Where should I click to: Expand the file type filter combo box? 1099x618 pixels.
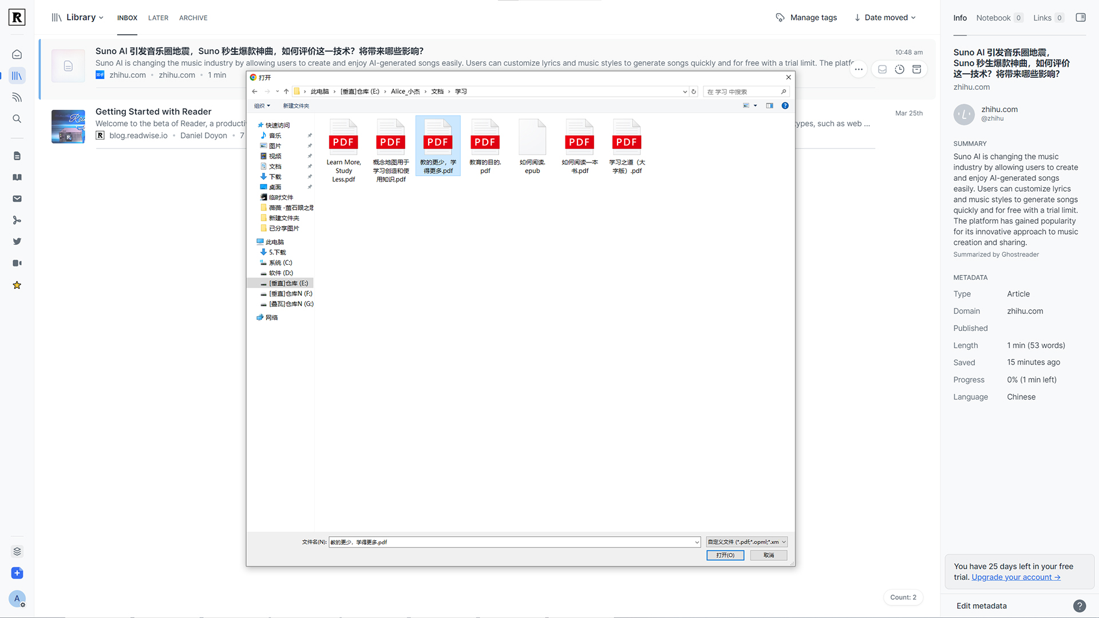tap(747, 542)
